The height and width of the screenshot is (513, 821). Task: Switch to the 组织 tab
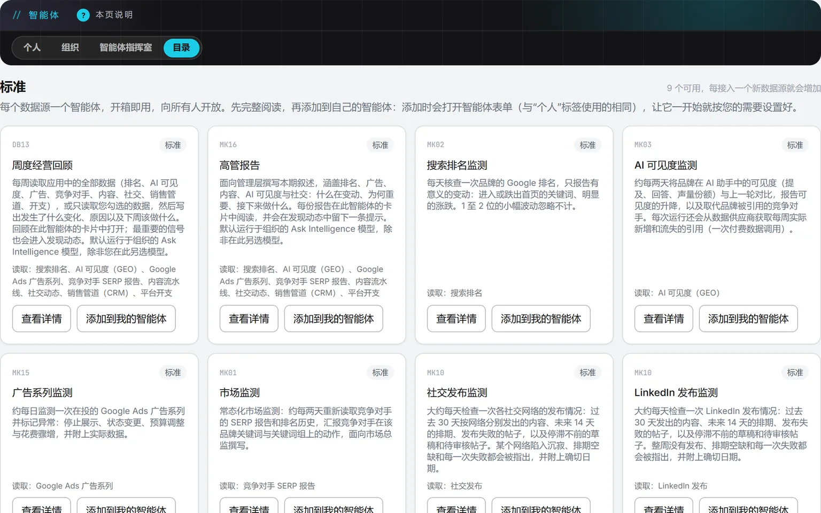[70, 48]
